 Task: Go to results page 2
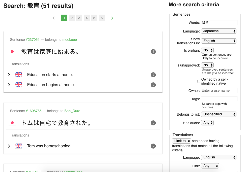click(71, 18)
